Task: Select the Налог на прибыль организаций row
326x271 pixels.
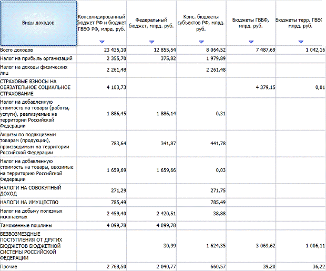Action: (36, 58)
